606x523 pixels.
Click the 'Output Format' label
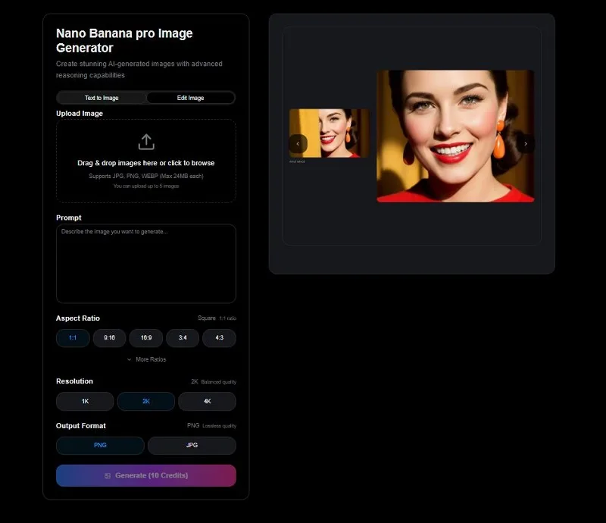click(x=81, y=425)
